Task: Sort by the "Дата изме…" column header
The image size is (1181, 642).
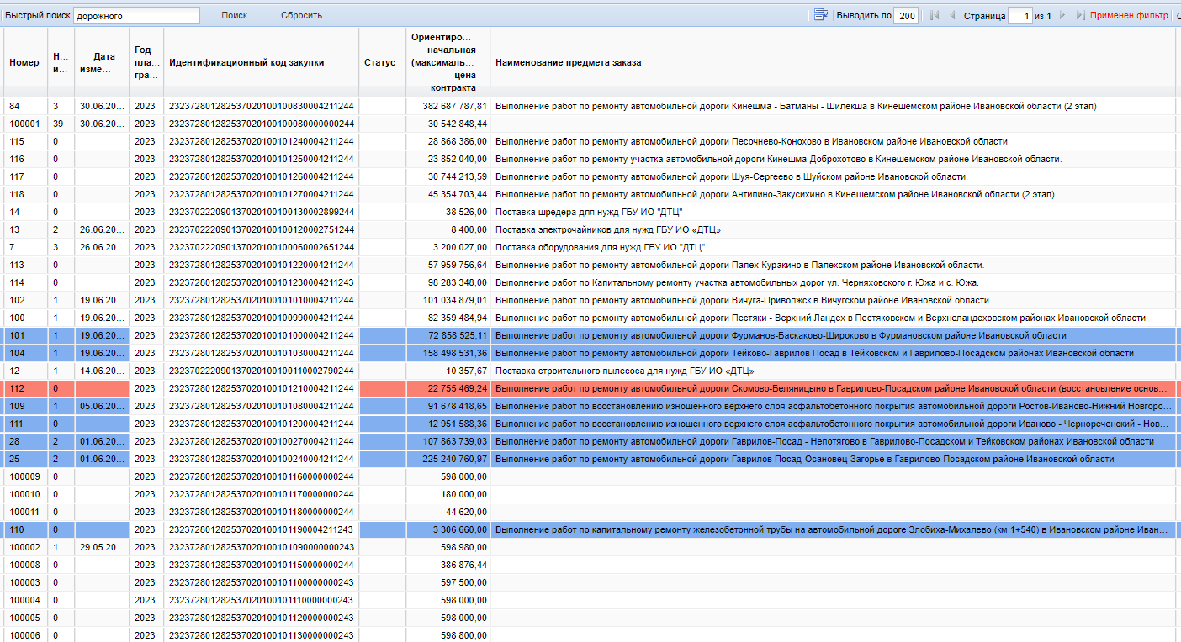Action: coord(103,62)
